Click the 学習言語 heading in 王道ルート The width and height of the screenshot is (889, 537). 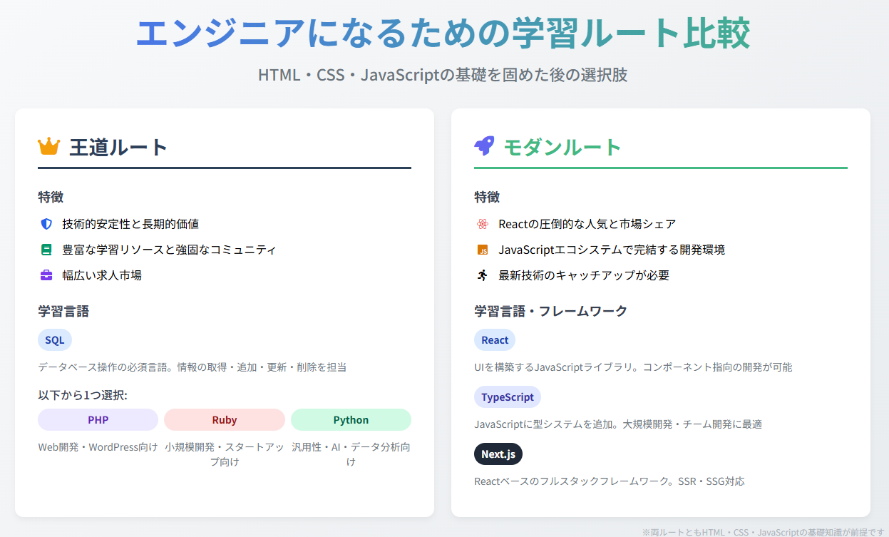pos(63,311)
